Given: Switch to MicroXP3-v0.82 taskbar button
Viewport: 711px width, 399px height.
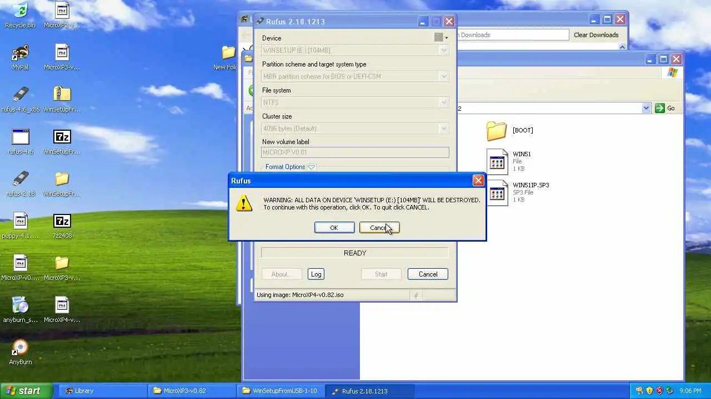Looking at the screenshot, I should [192, 391].
